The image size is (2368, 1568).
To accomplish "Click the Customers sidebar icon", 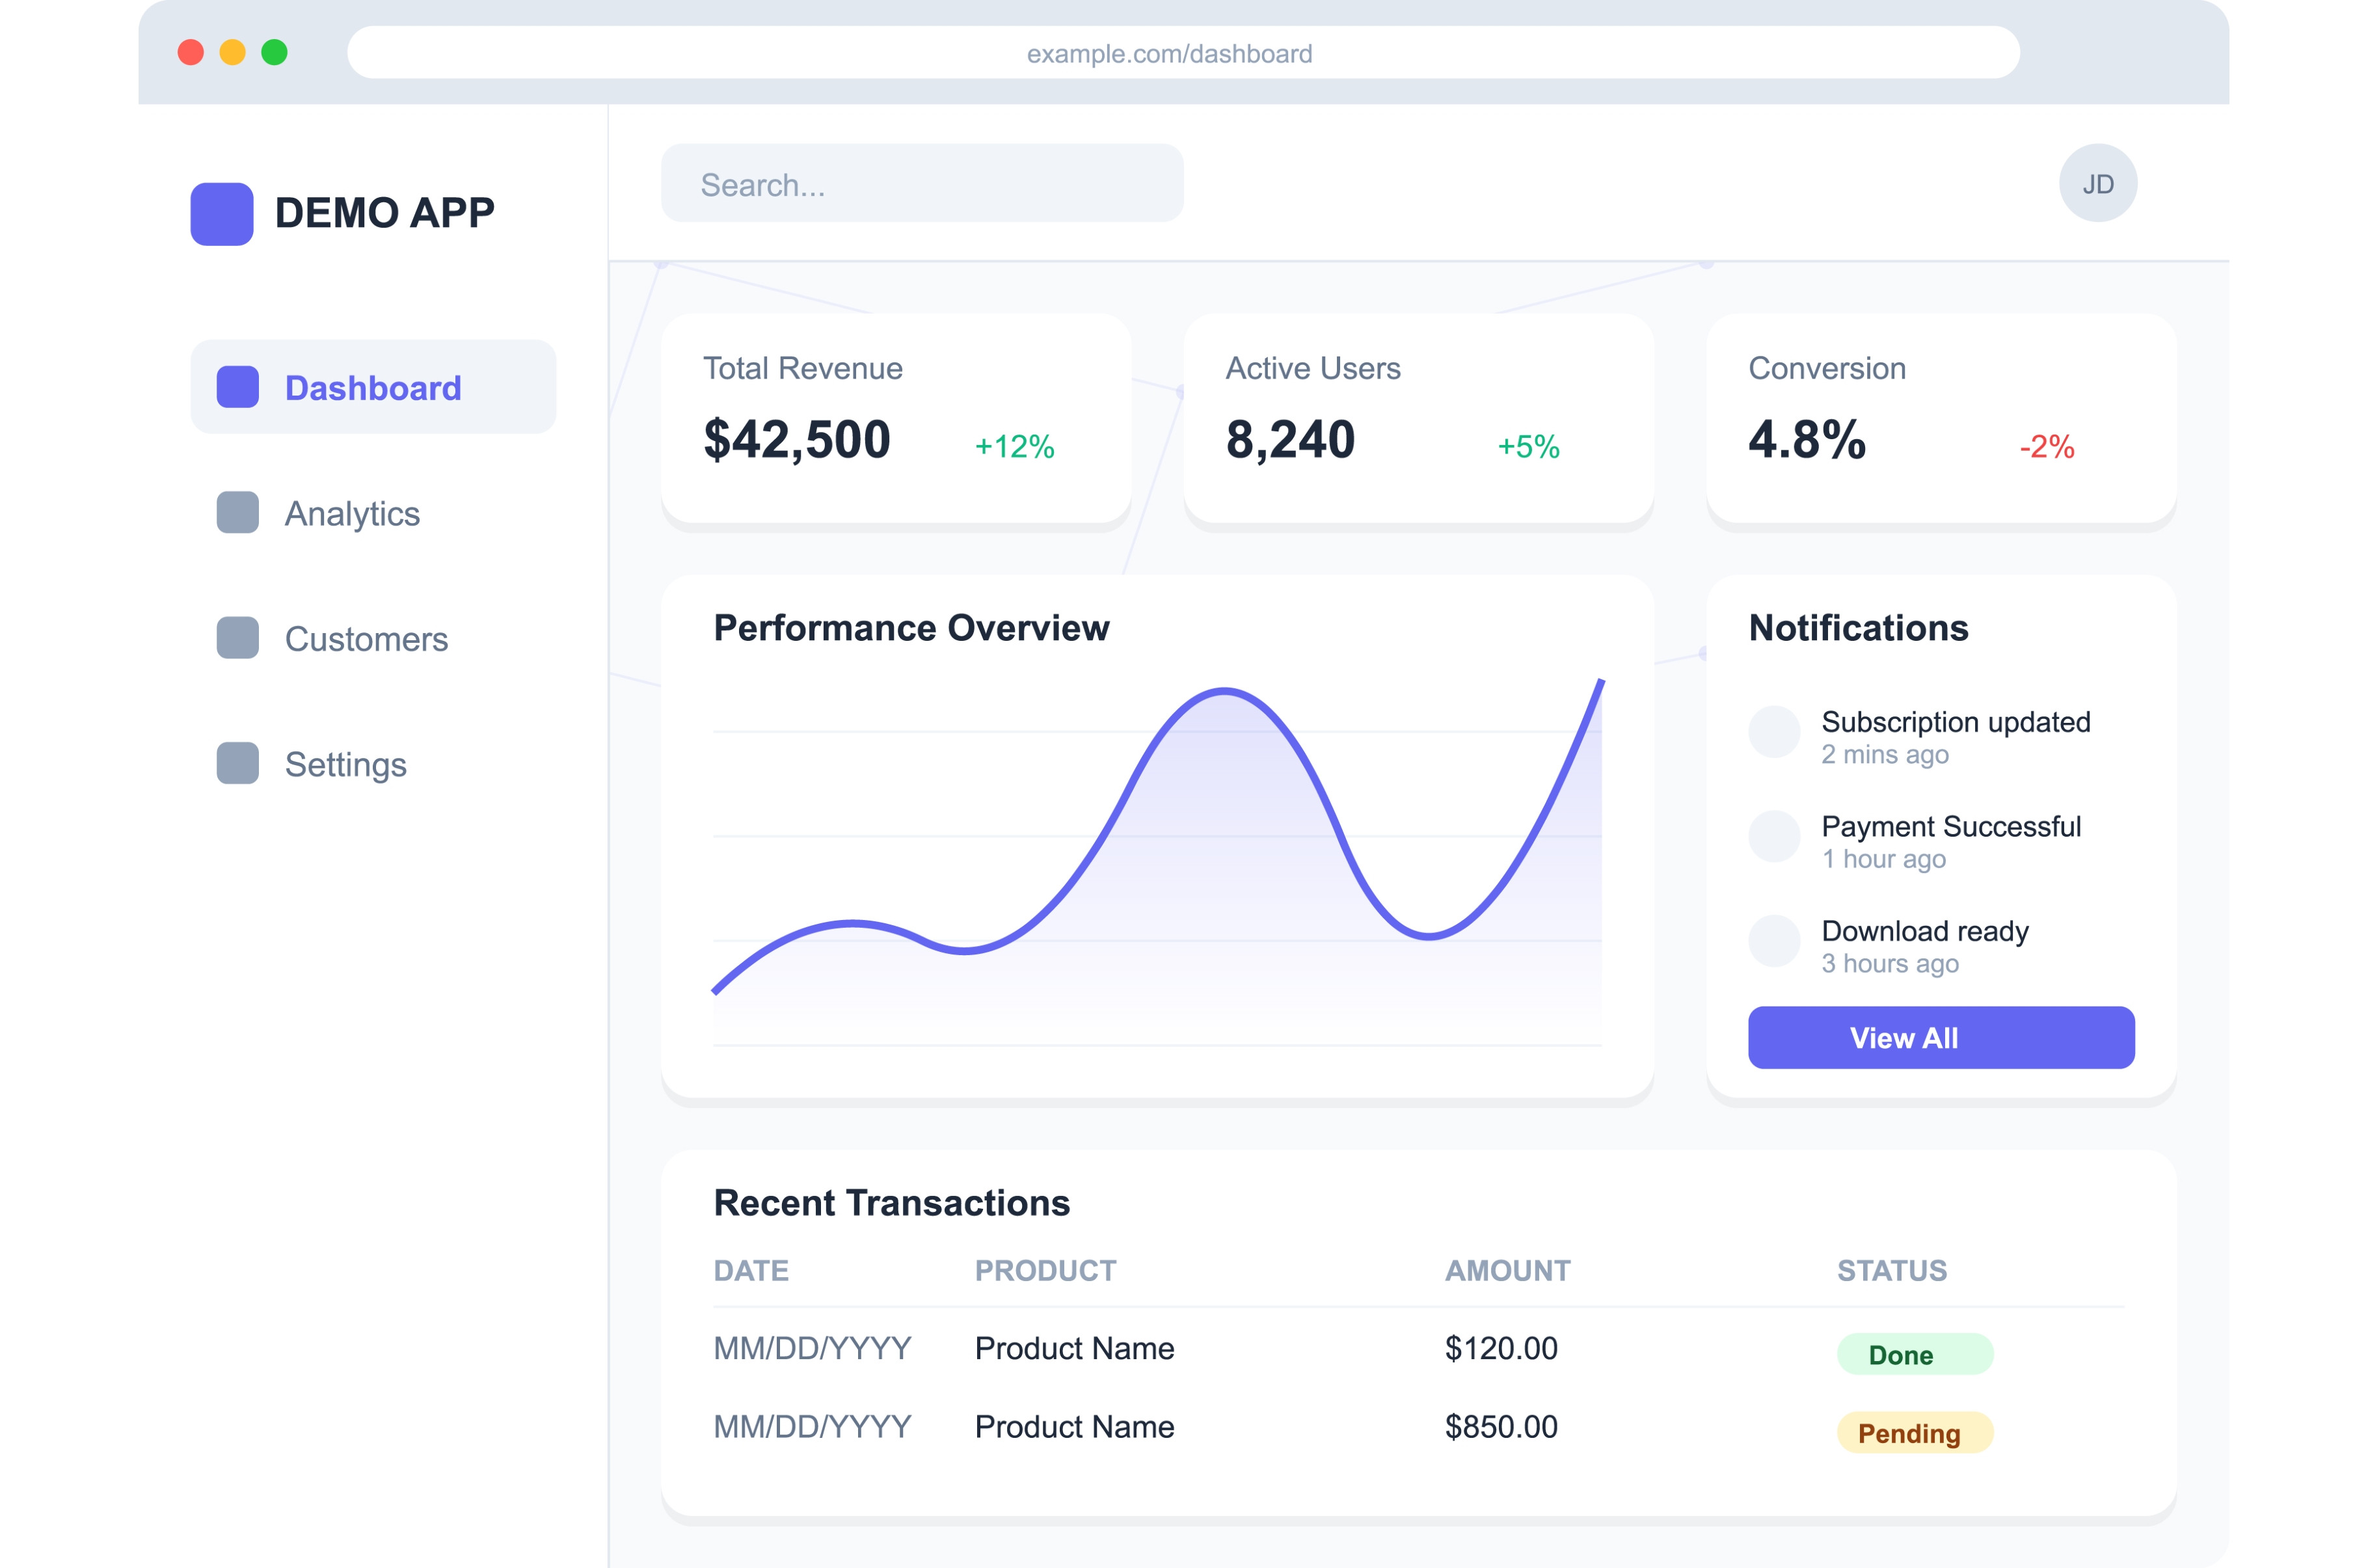I will [237, 638].
